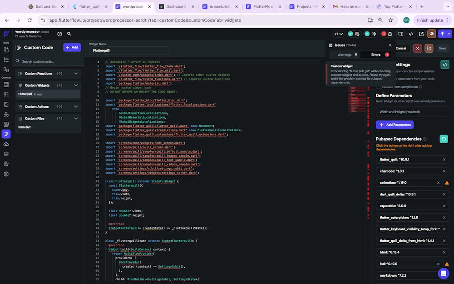Open the project issues bug icon

(390, 34)
